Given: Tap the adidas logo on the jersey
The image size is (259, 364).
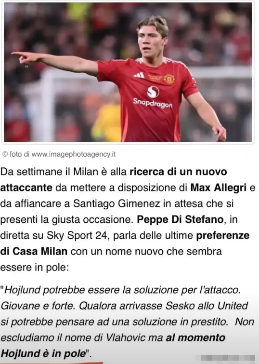Looking at the screenshot, I should tap(139, 75).
